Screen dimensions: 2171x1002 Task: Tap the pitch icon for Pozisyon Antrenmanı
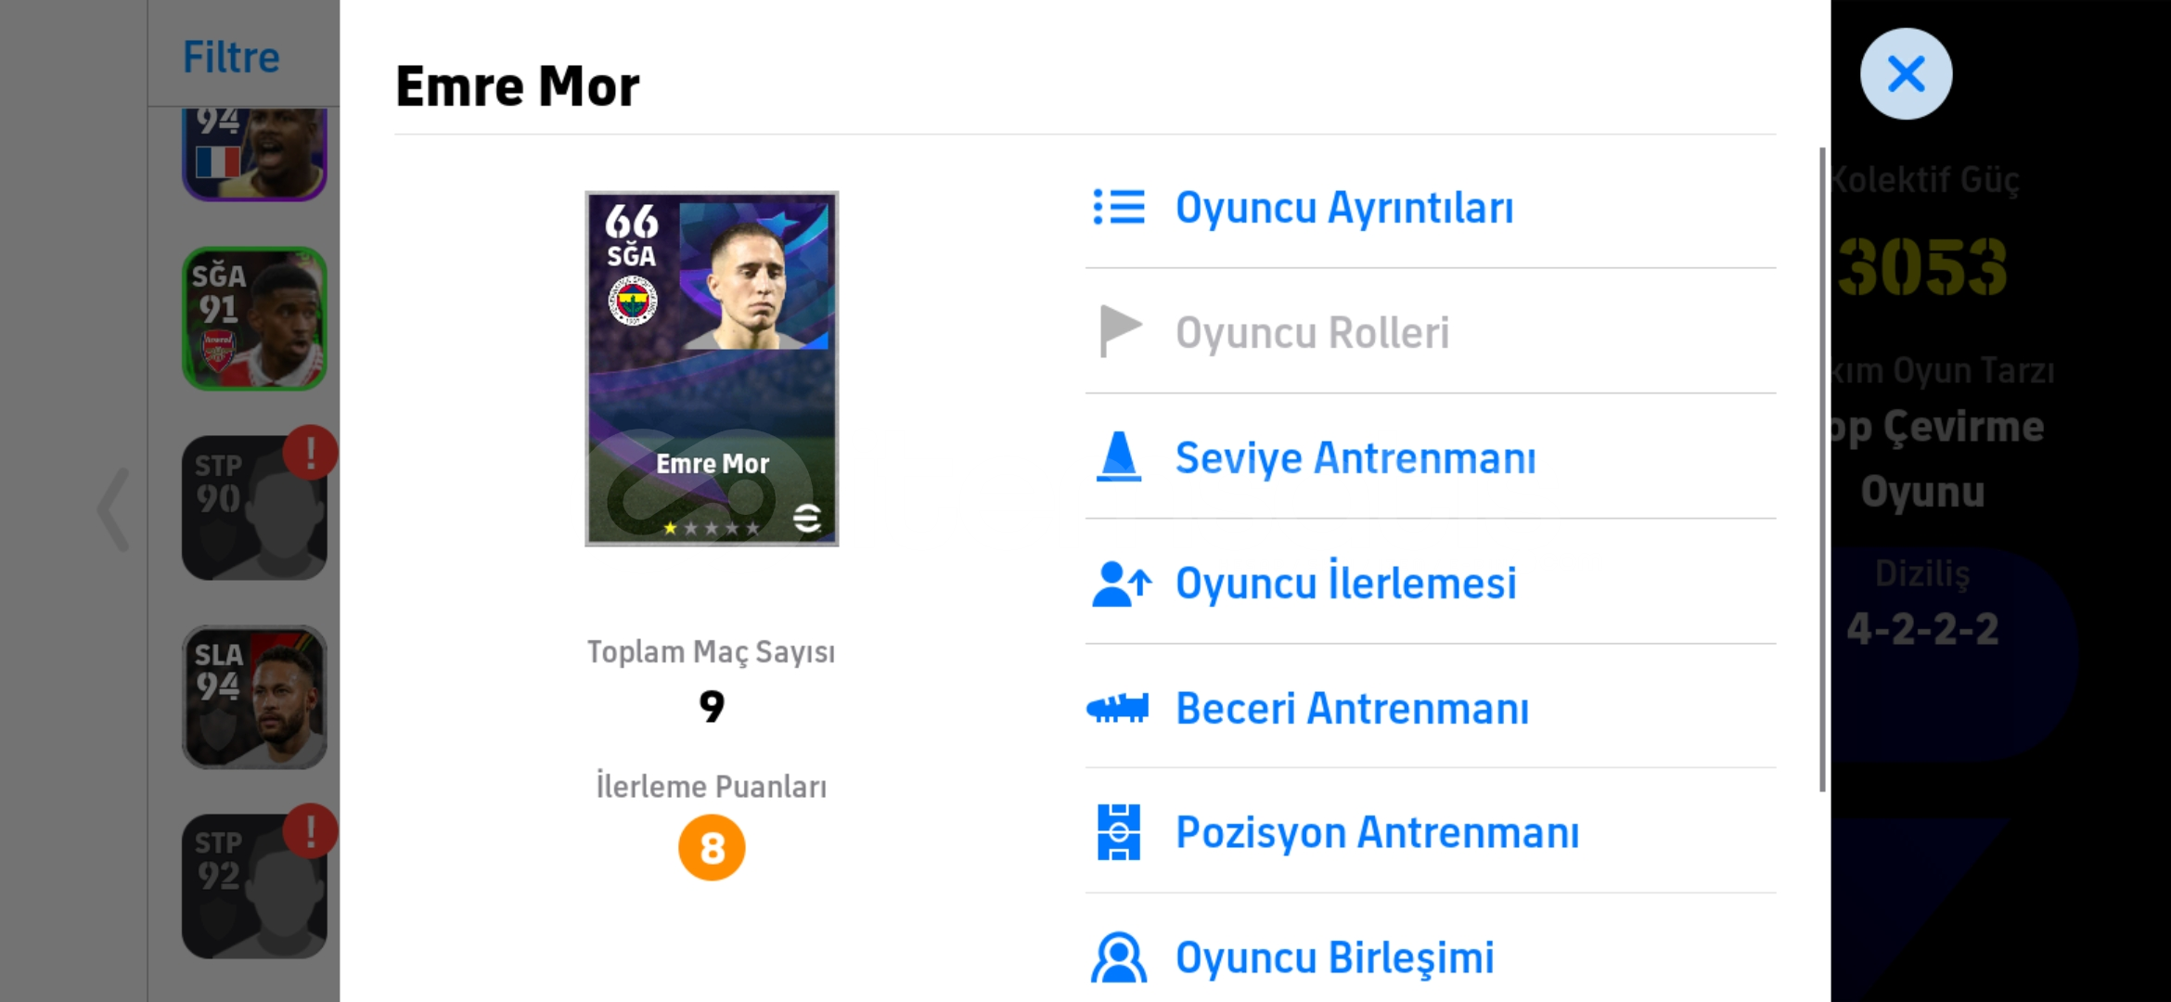(1119, 832)
